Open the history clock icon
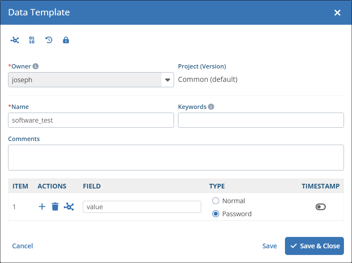352x263 pixels. point(49,40)
